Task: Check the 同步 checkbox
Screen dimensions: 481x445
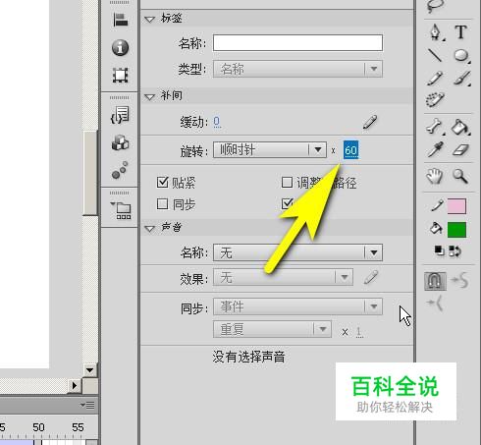Action: click(x=162, y=204)
